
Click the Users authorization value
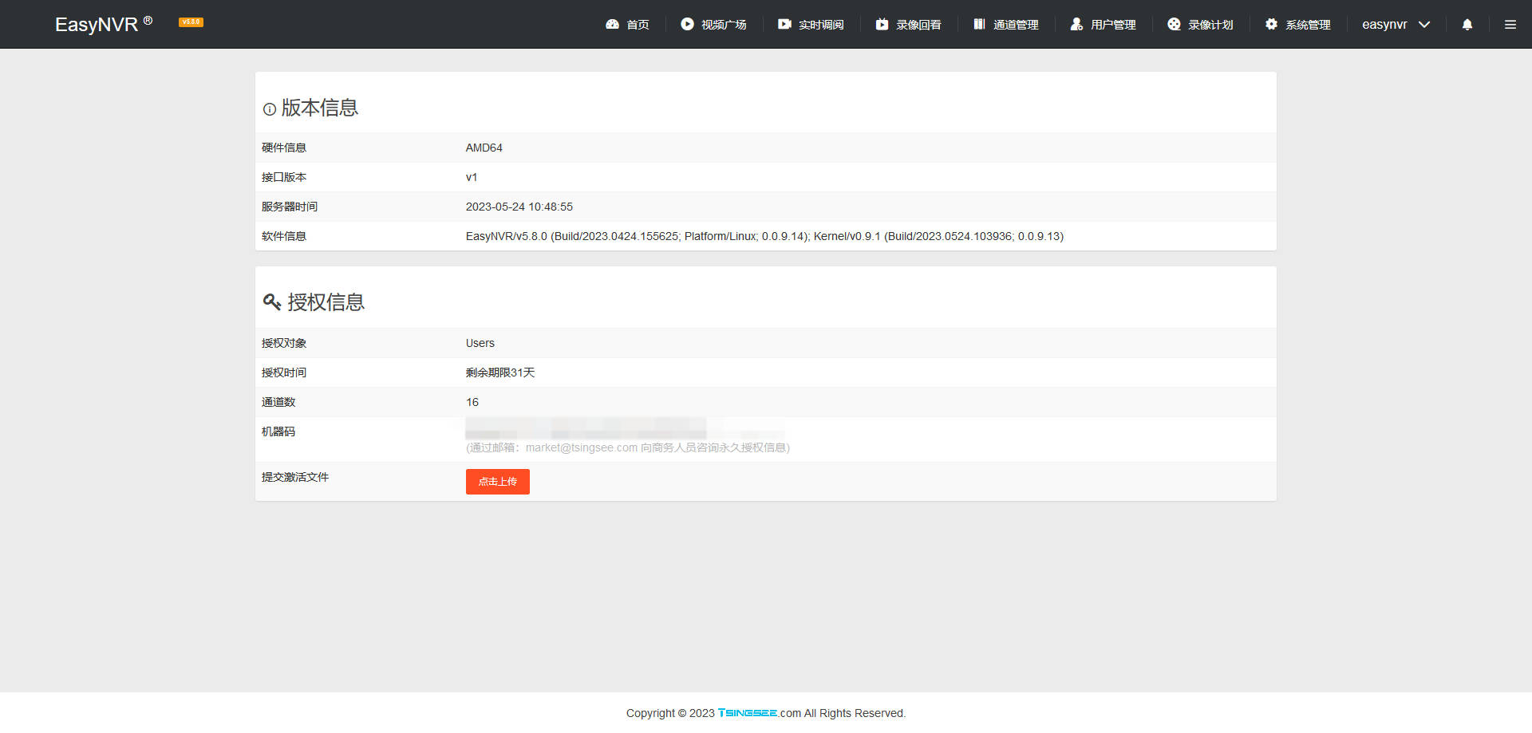click(480, 343)
